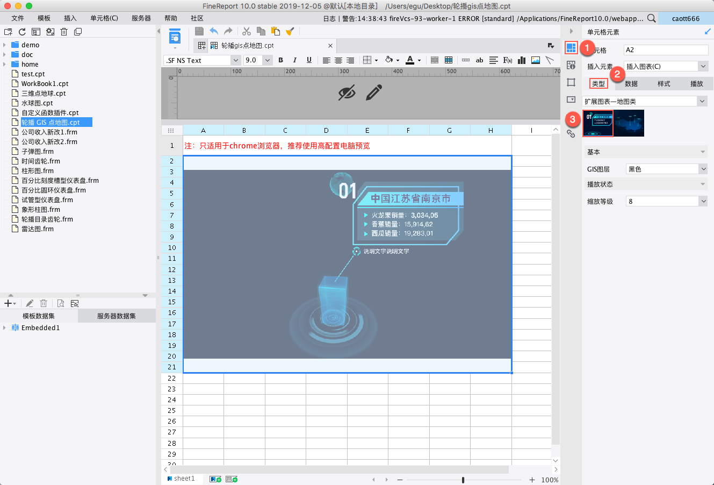Open hyperlink icon in right sidebar

pos(571,134)
